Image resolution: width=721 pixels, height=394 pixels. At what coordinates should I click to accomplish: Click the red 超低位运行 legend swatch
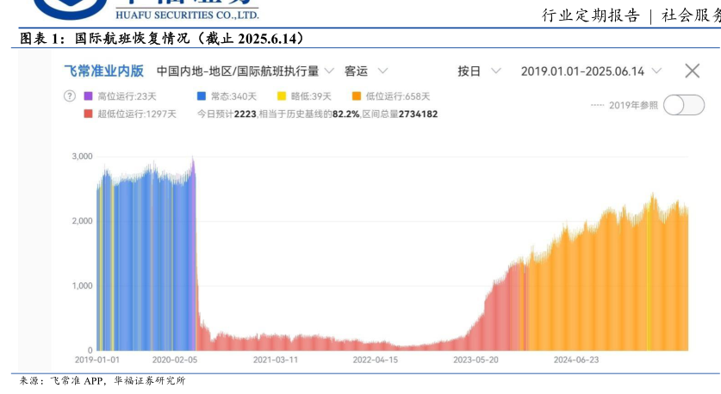coord(88,114)
